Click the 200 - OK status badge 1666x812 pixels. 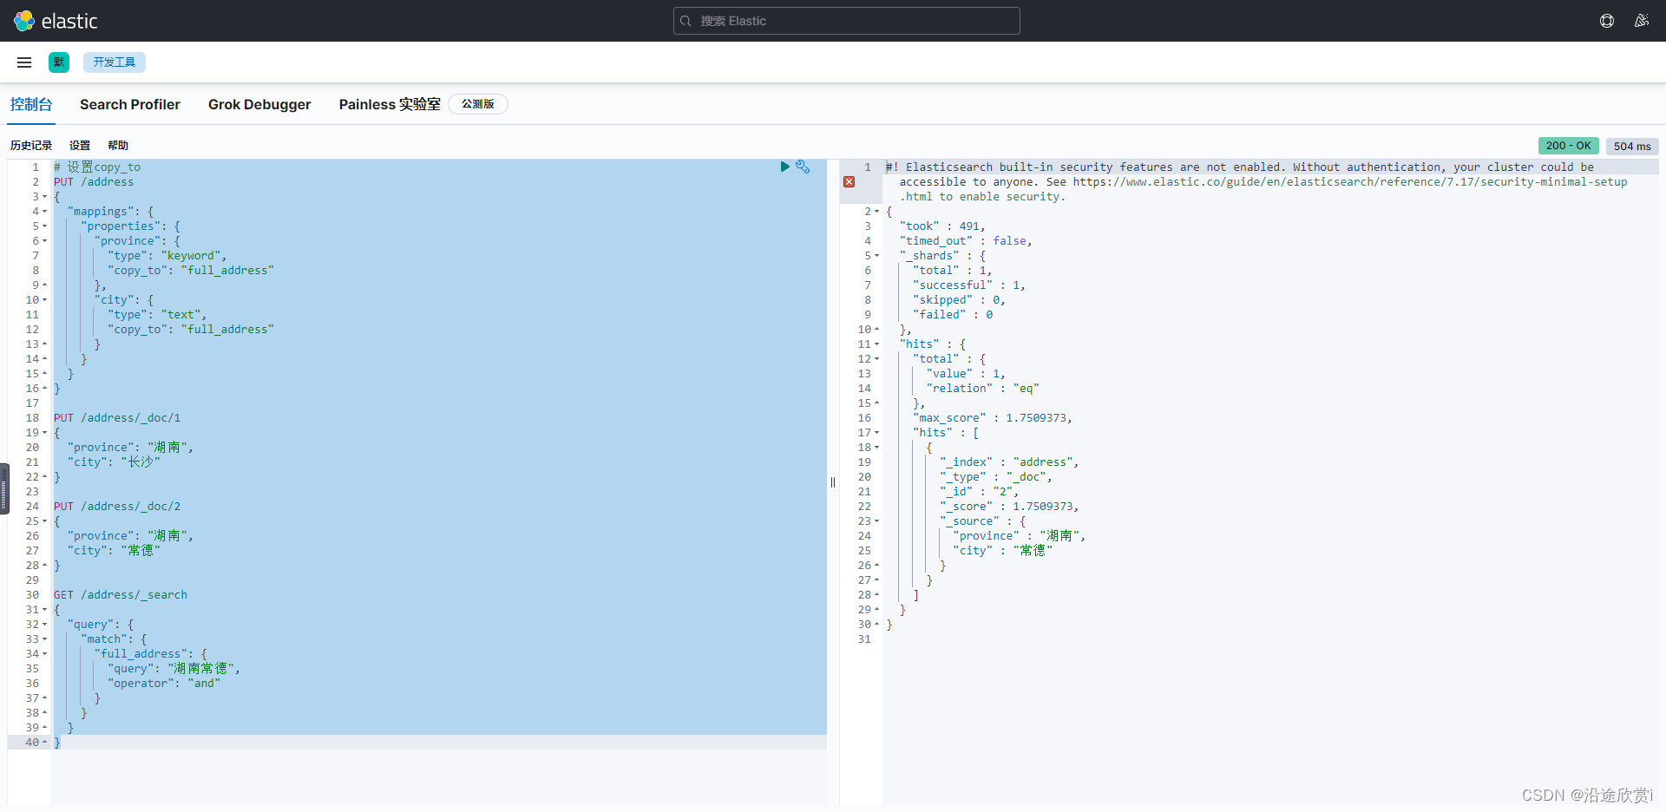[x=1568, y=146]
